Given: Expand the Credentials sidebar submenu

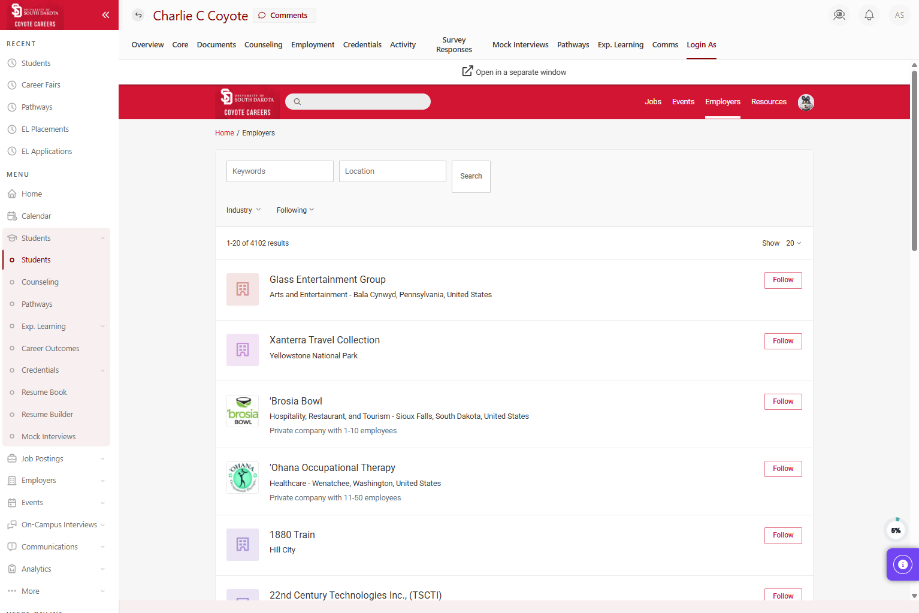Looking at the screenshot, I should click(102, 370).
